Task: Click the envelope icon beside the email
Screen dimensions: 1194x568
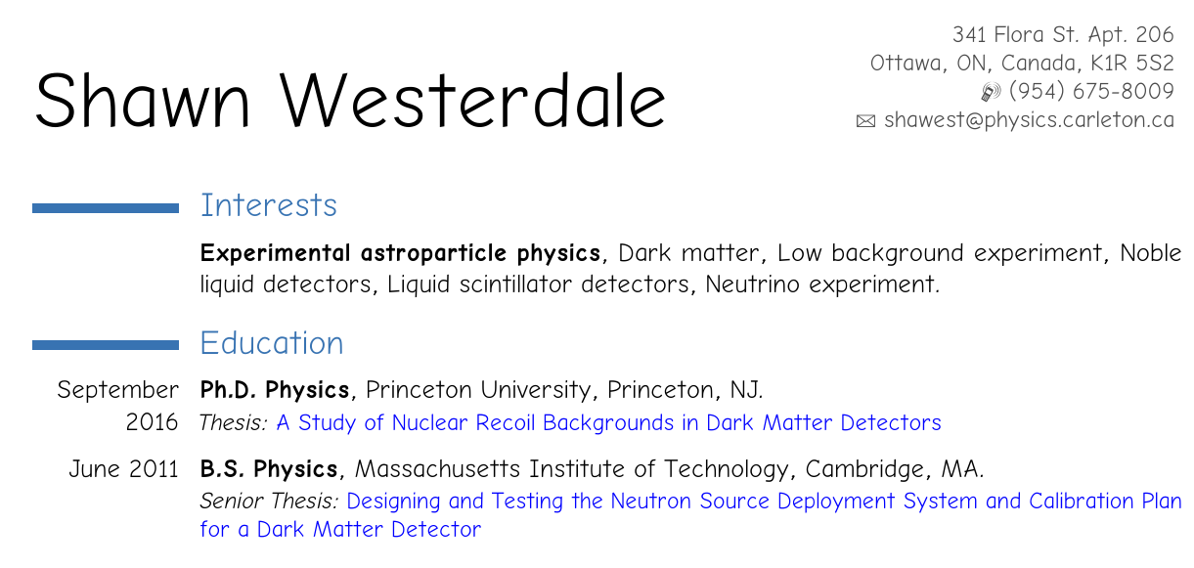Action: pyautogui.click(x=865, y=122)
